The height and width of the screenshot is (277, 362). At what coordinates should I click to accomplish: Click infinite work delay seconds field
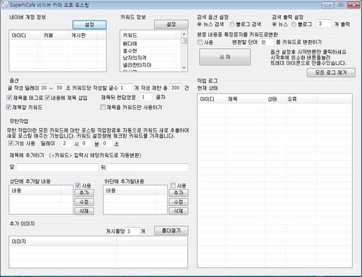coord(107,143)
